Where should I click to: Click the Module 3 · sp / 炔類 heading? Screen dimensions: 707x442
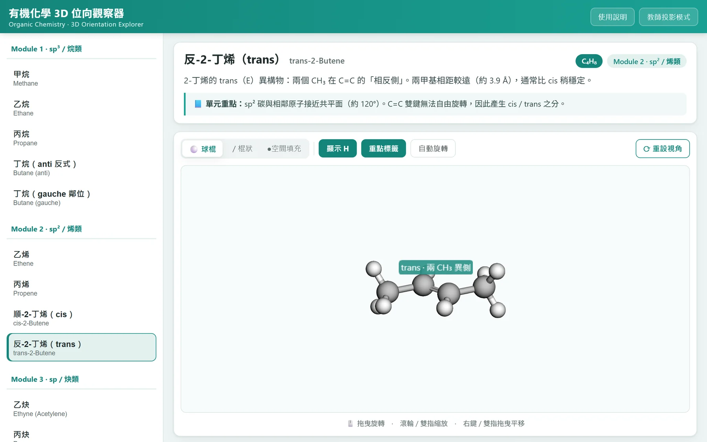pos(45,379)
